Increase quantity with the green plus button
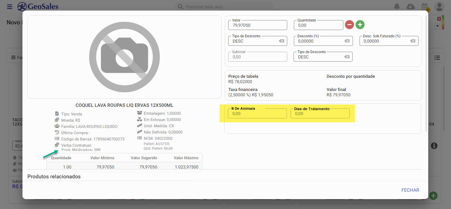Viewport: 451px width, 209px height. tap(360, 25)
